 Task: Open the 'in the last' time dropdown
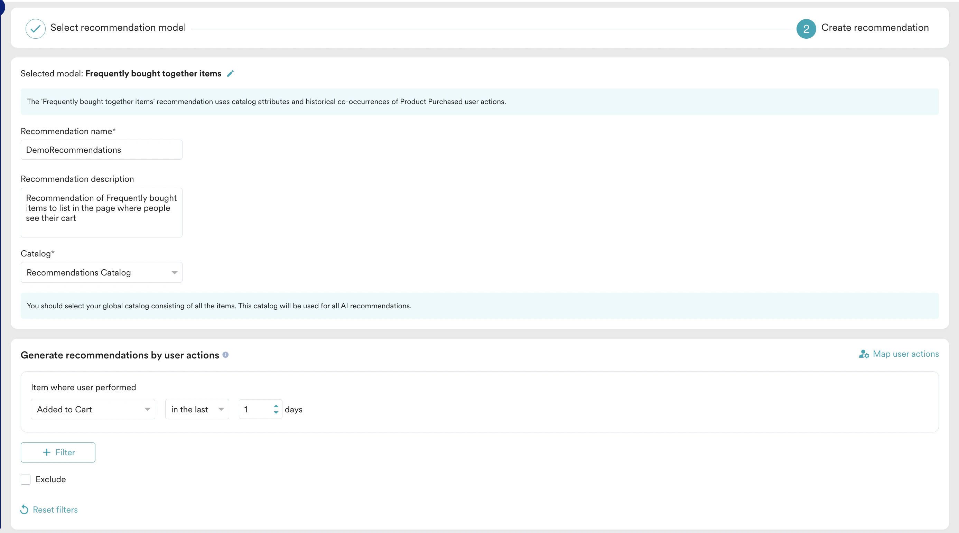pyautogui.click(x=197, y=409)
